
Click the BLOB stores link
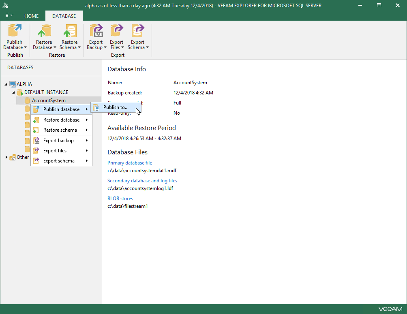(x=120, y=198)
